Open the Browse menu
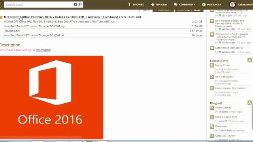 136,4
